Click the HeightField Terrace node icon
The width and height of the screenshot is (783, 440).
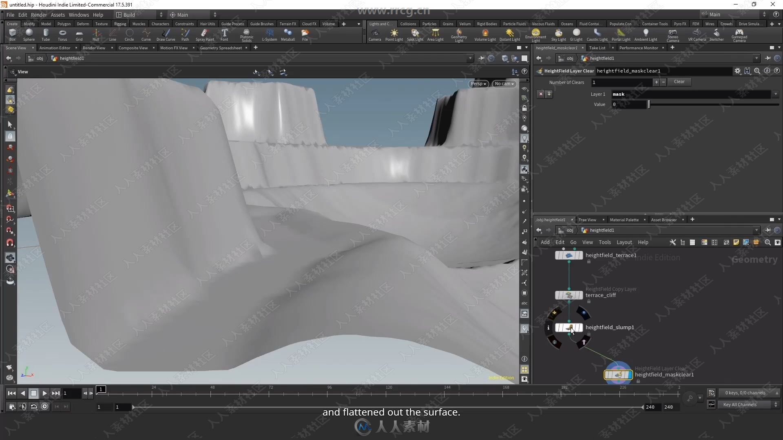point(568,255)
